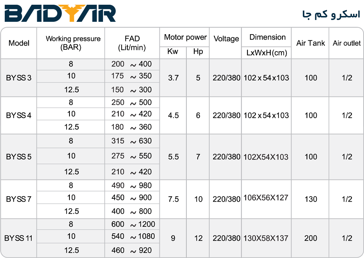Image resolution: width=364 pixels, height=258 pixels.
Task: Click the Air Tank value 200
Action: pos(310,238)
